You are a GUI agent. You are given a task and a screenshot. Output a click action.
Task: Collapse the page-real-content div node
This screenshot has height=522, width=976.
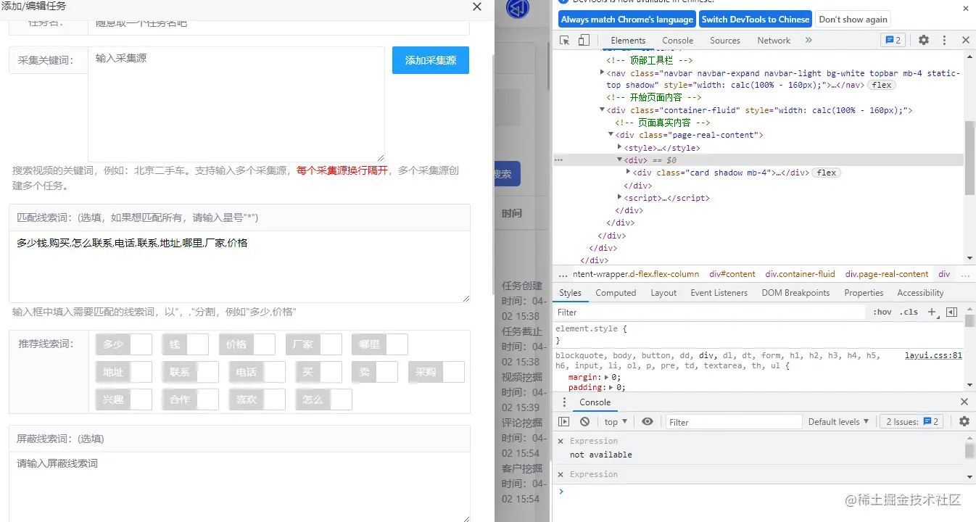[611, 135]
